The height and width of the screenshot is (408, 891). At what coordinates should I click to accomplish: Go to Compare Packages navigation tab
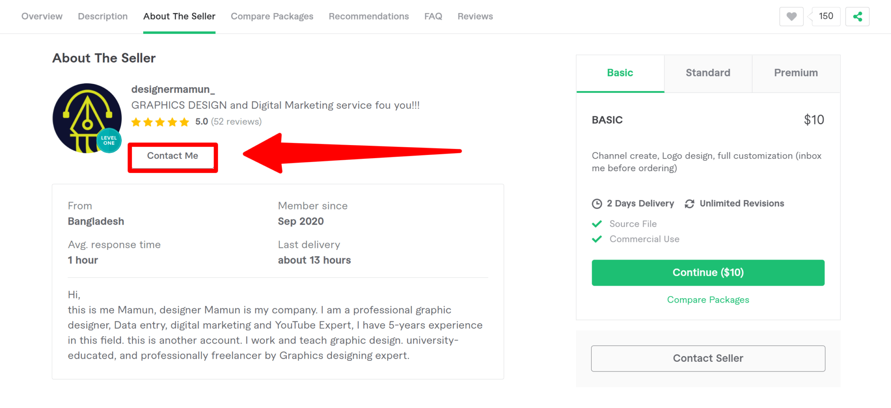272,17
